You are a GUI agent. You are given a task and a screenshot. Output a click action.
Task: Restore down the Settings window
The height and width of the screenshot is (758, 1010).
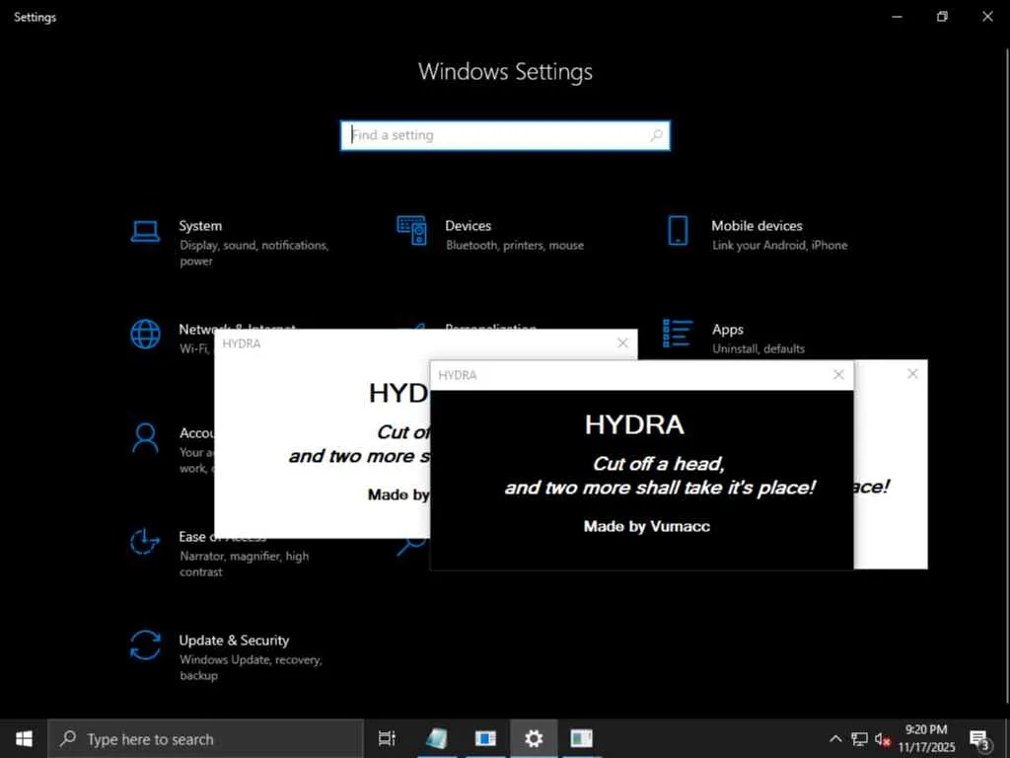tap(942, 17)
